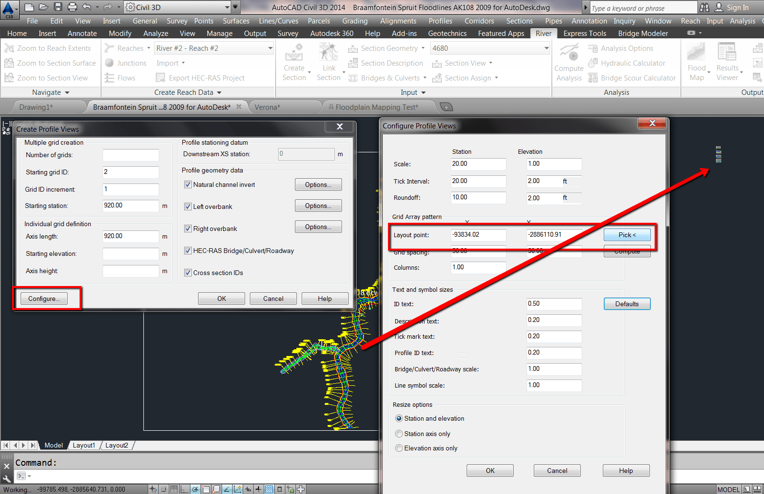Click Cancel in Create Profile Views

(273, 299)
